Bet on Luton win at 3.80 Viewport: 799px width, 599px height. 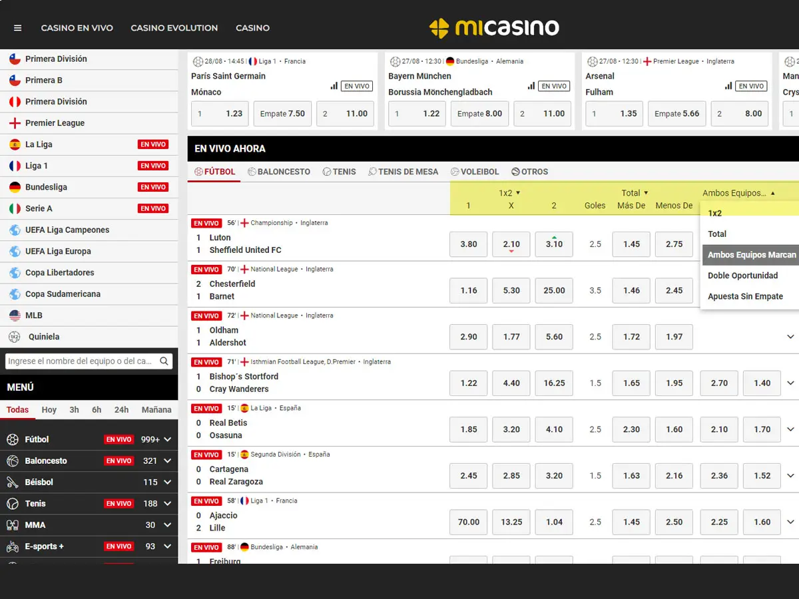[x=469, y=244]
